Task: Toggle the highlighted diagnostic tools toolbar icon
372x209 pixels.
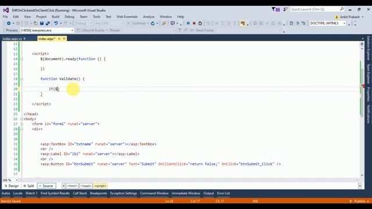Action: click(x=242, y=23)
